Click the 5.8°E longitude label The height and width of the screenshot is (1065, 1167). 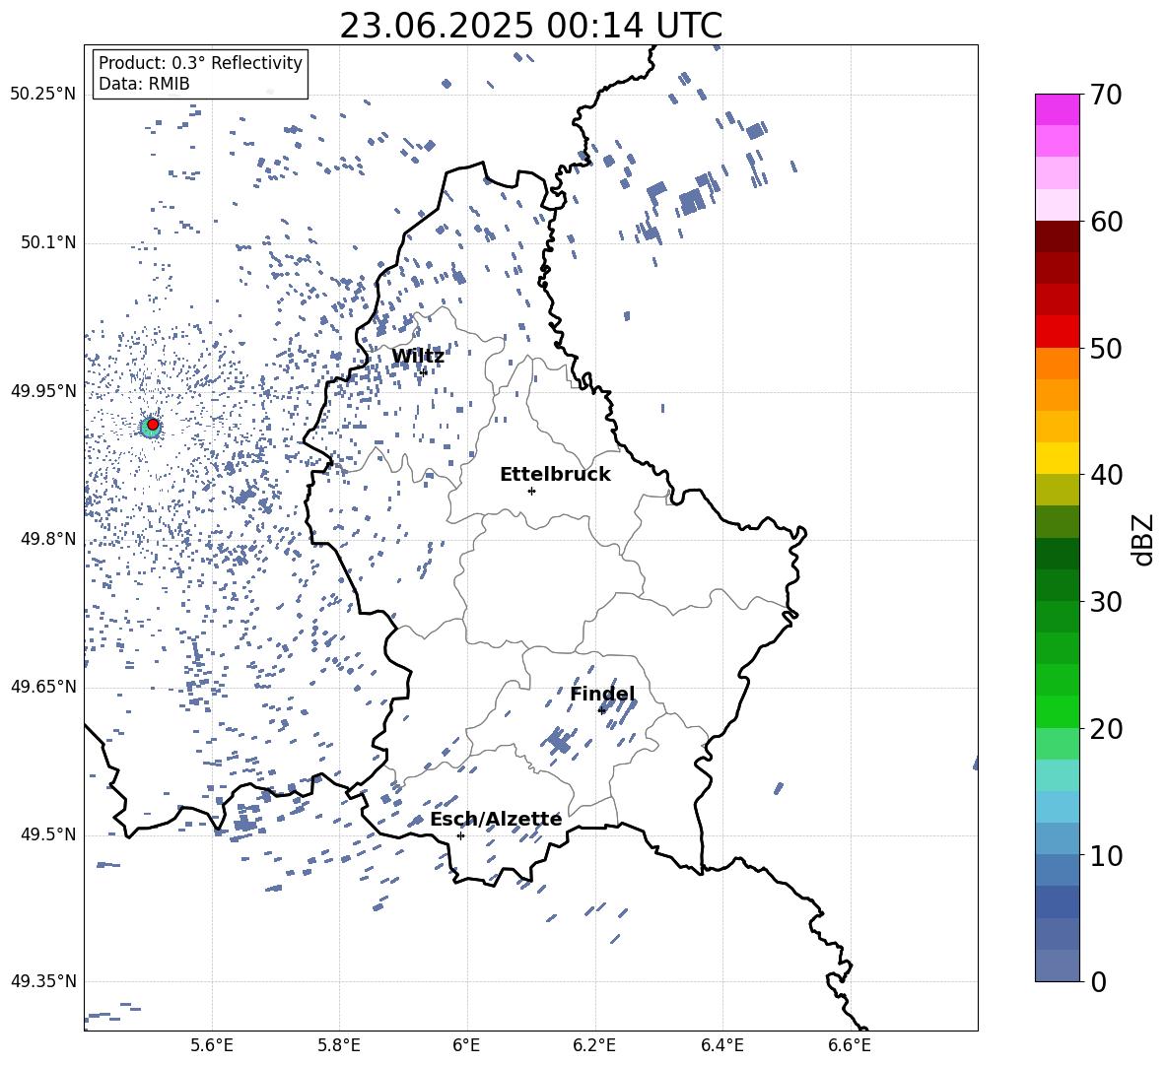point(339,1045)
